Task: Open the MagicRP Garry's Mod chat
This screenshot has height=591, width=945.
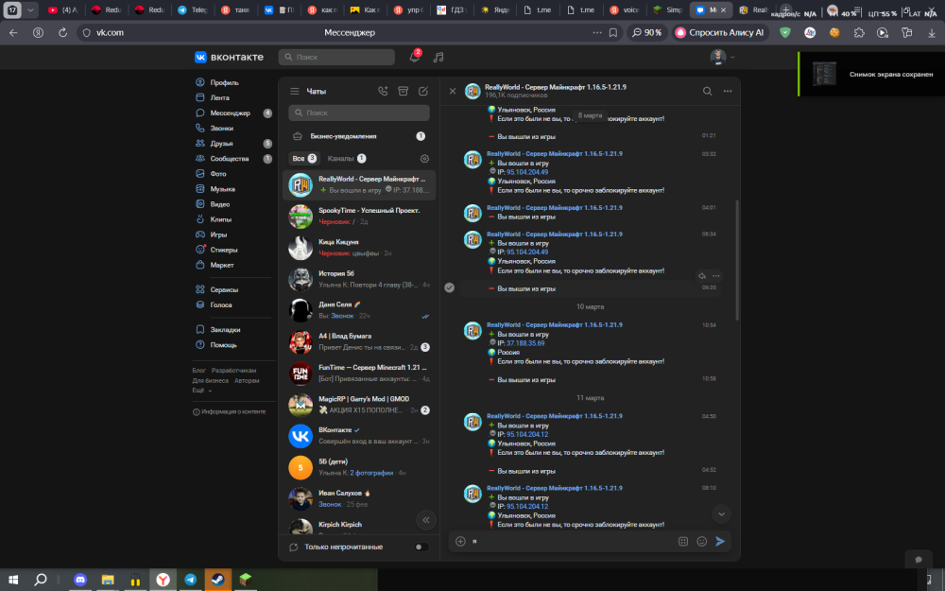Action: [x=358, y=404]
